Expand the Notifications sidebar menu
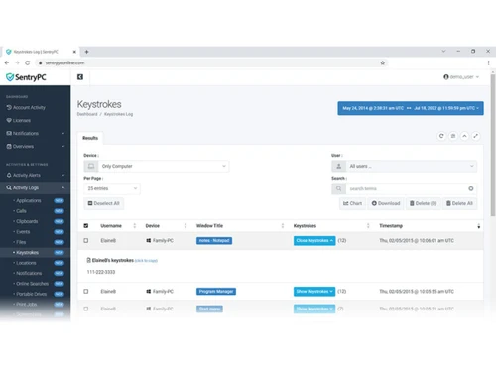496x372 pixels. click(35, 133)
